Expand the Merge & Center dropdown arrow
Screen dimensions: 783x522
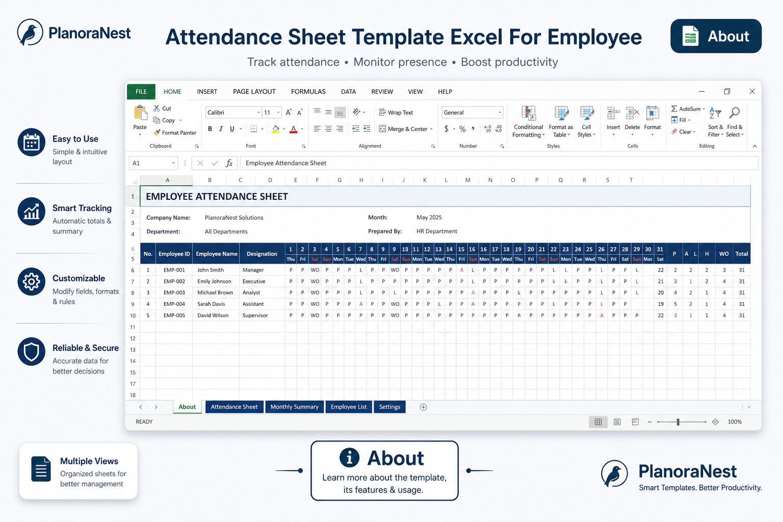[431, 129]
